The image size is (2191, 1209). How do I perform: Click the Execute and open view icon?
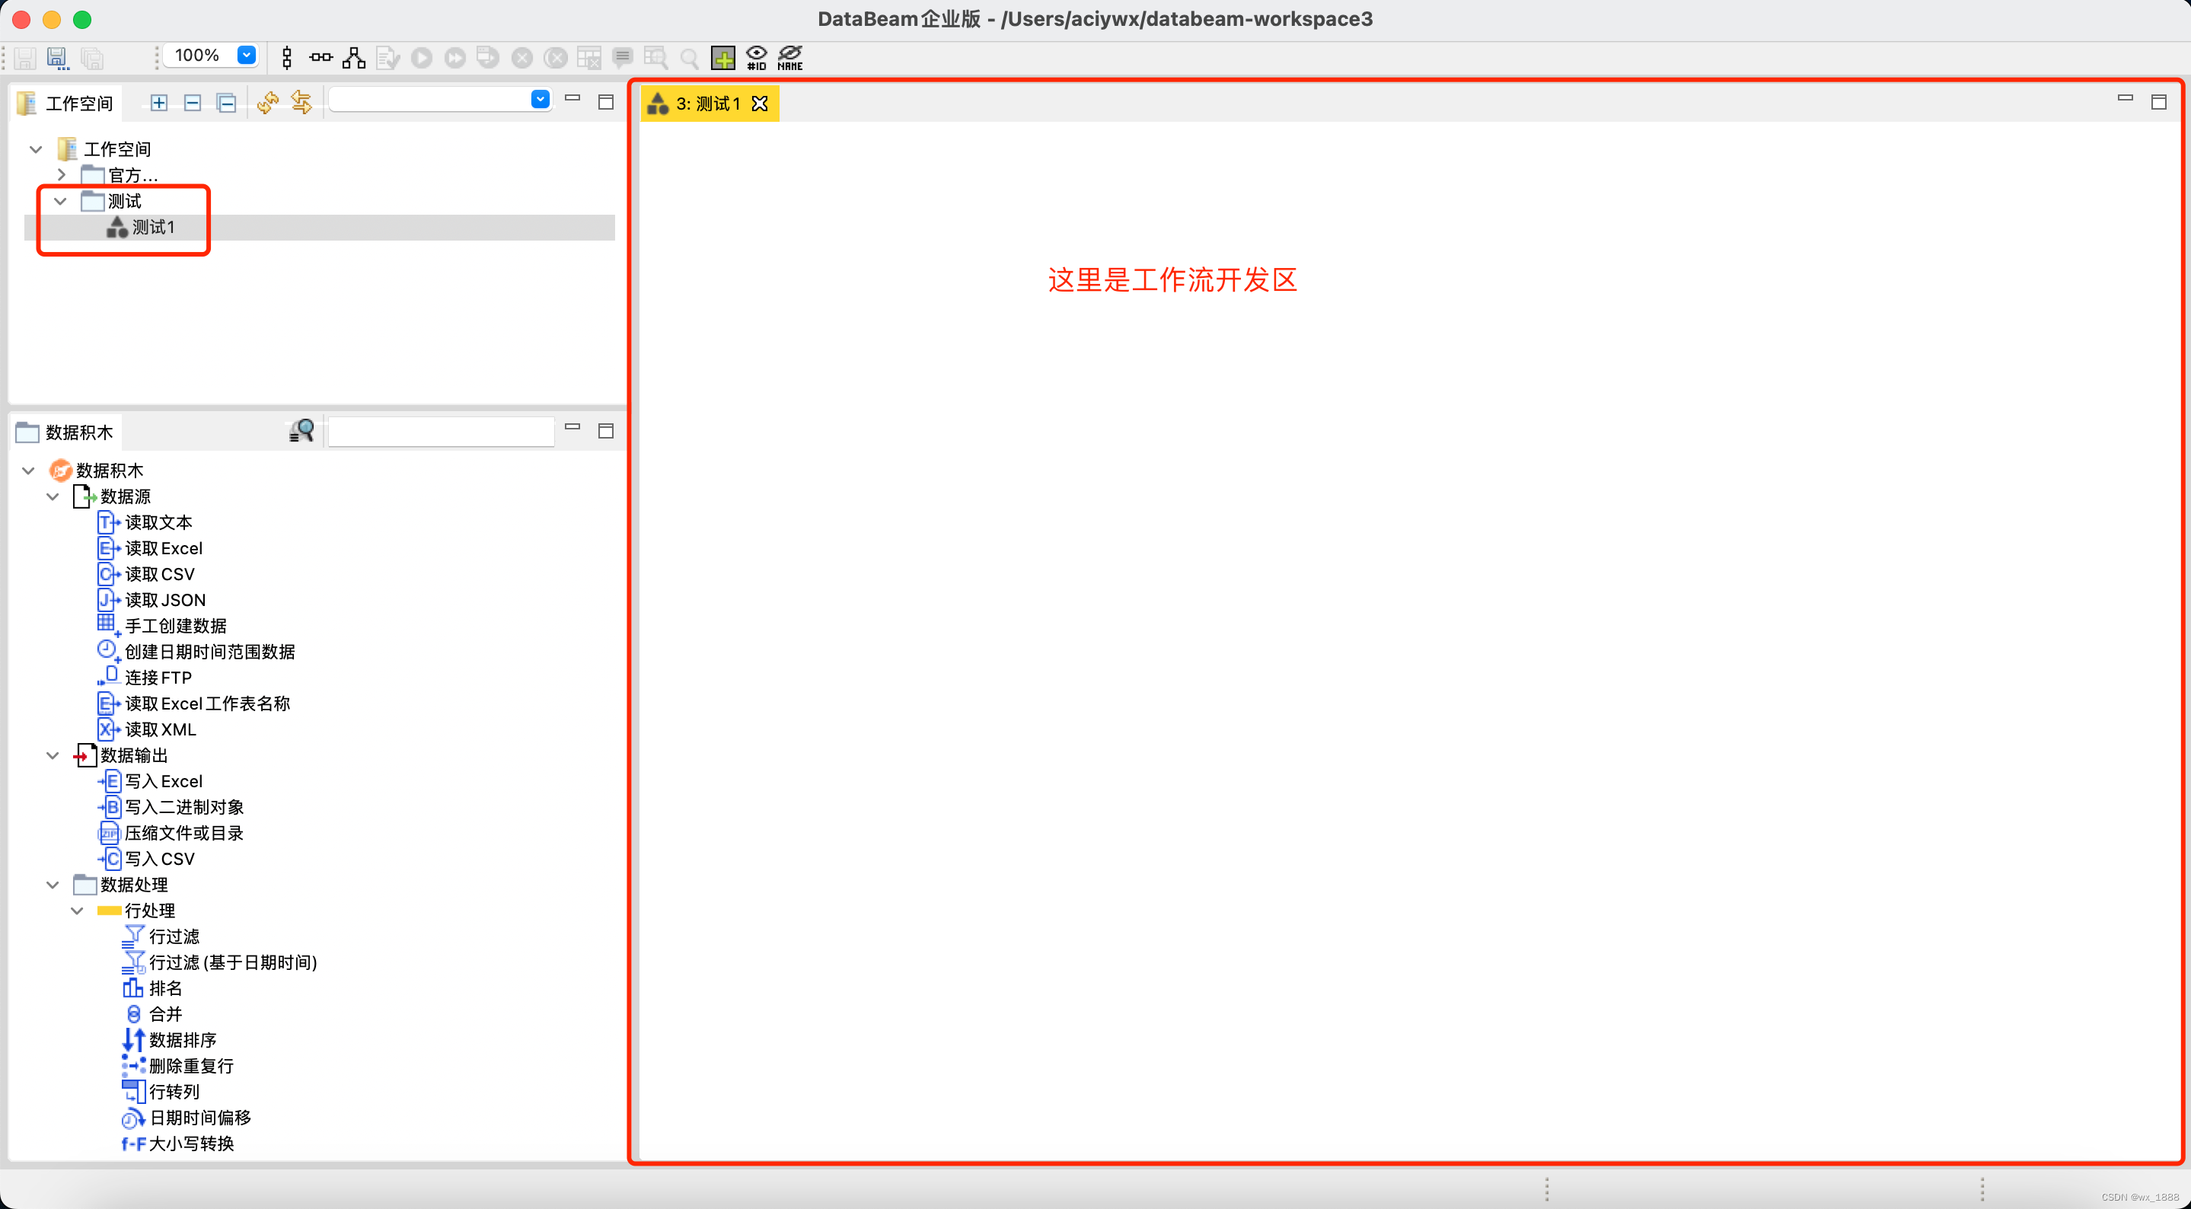point(488,57)
